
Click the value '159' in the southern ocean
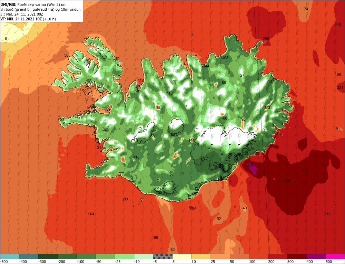pyautogui.click(x=155, y=238)
